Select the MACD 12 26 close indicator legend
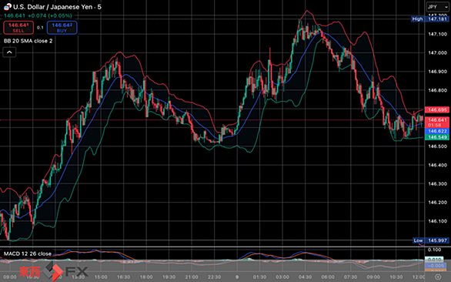Screen dimensions: 451x282 coord(28,253)
